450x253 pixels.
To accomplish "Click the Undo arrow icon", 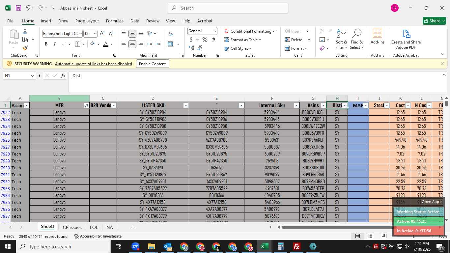I will point(28,8).
